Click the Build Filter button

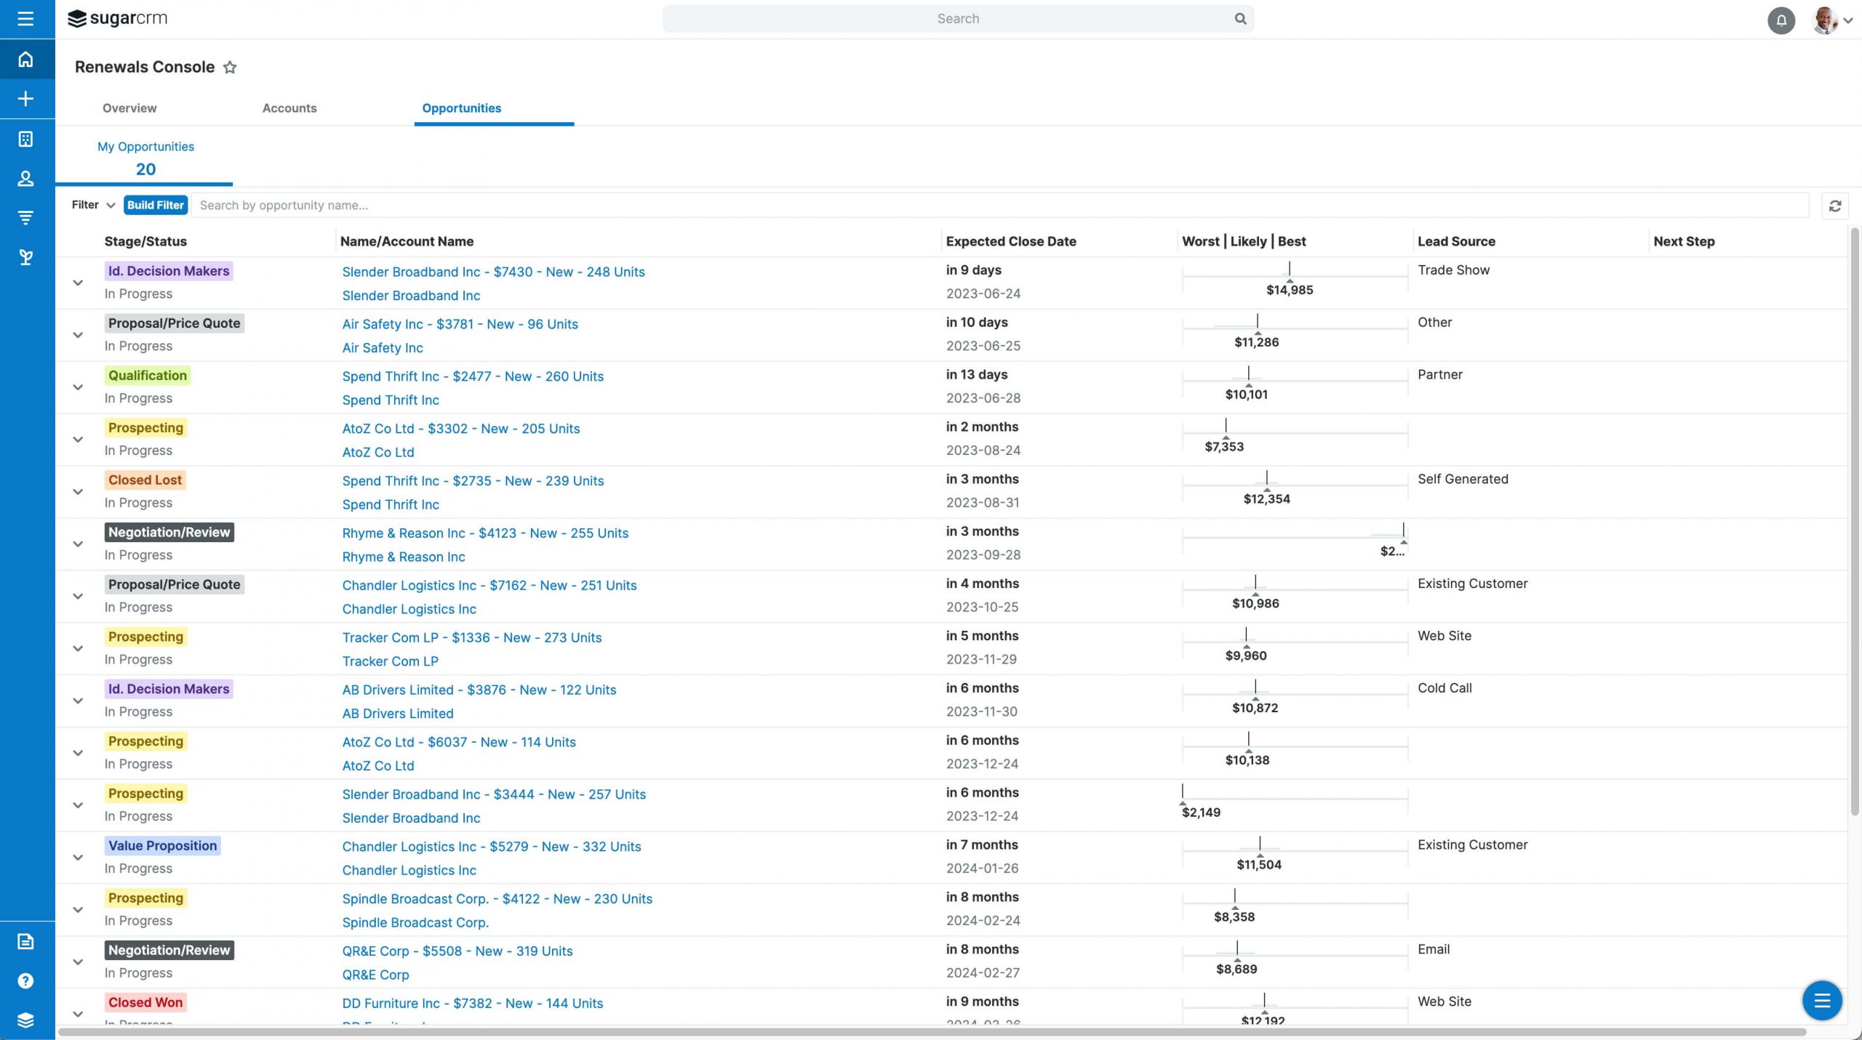coord(156,205)
